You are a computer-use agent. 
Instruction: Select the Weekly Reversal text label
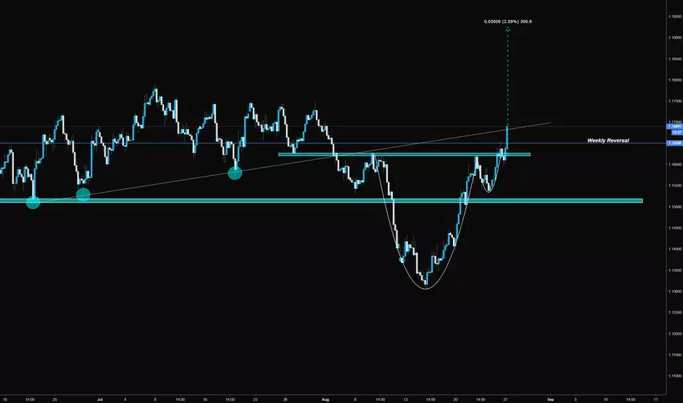pyautogui.click(x=608, y=140)
